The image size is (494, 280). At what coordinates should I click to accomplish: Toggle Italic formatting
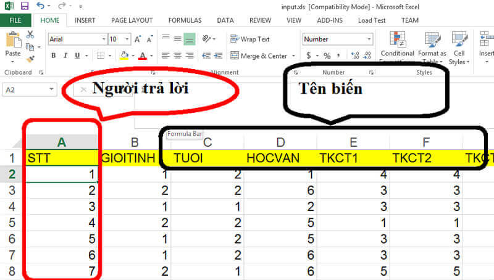coord(65,56)
